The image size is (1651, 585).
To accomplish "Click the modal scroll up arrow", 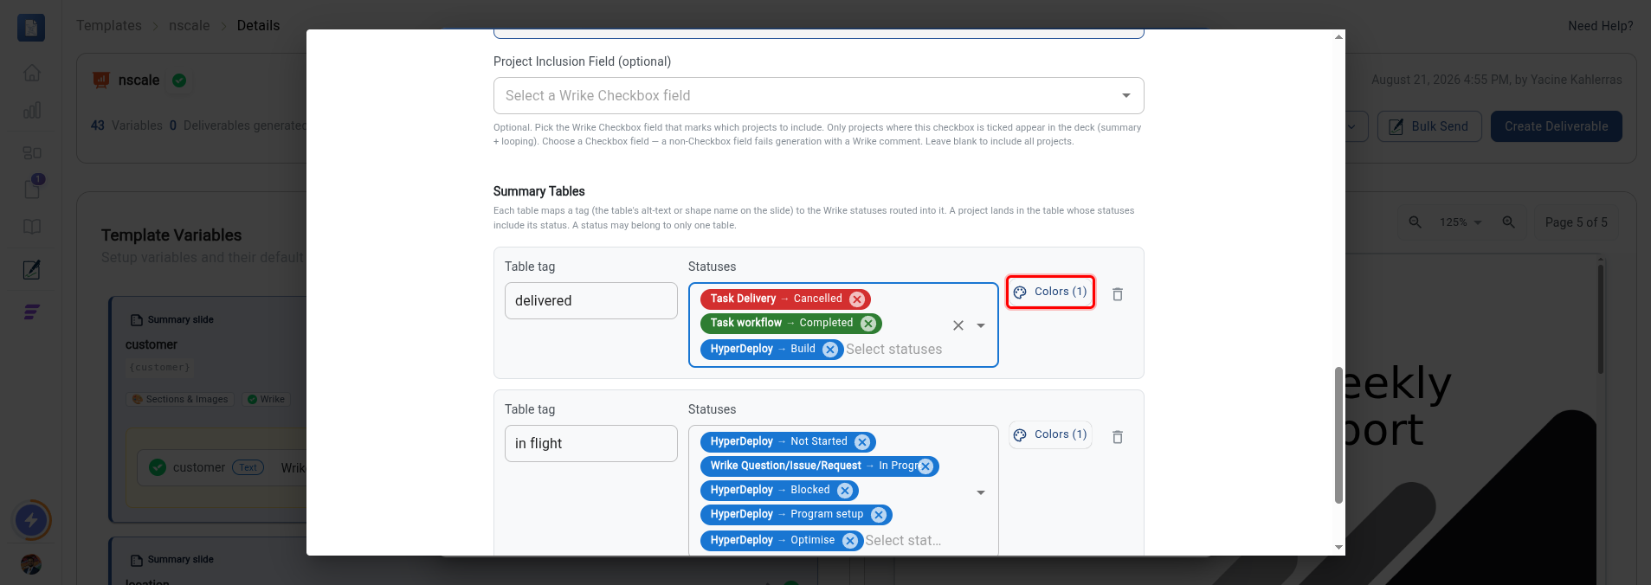I will (1338, 36).
